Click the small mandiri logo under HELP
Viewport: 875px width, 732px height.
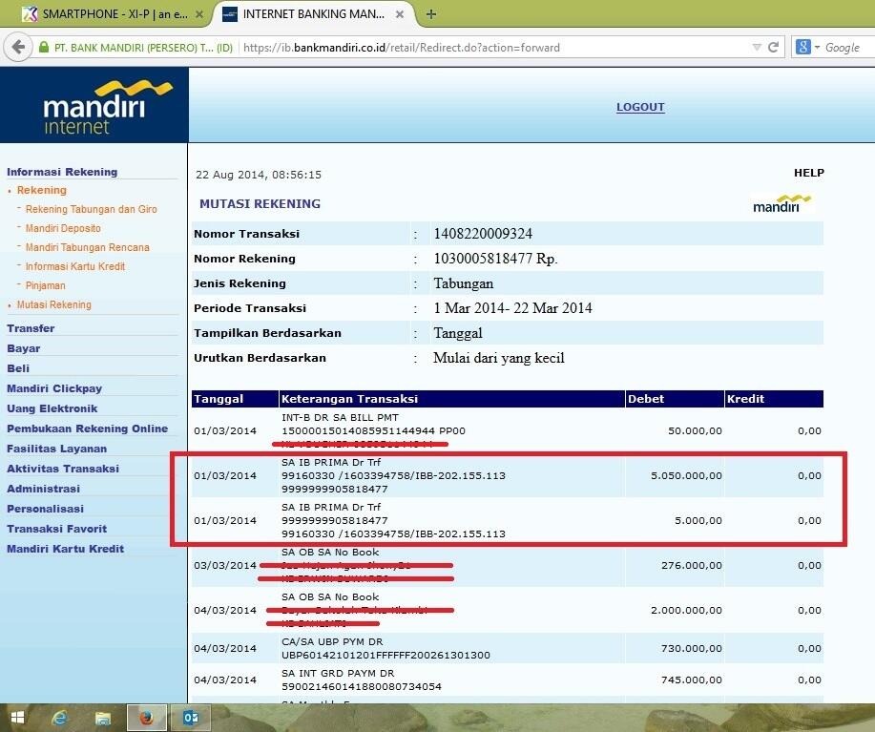(x=781, y=204)
